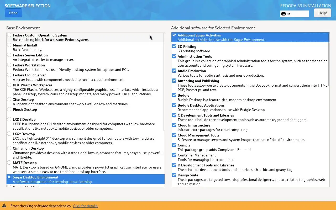336x210 pixels.
Task: Pick LXQt Desktop radio button
Action: click(9, 134)
